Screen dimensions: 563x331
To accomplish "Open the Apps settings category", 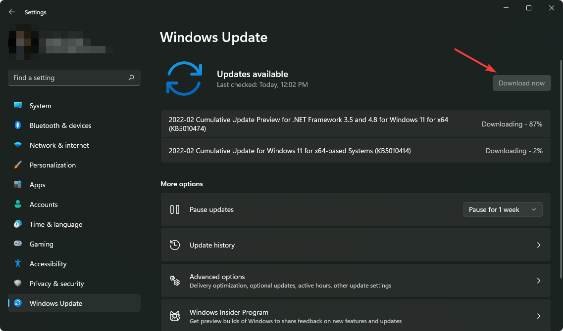I will click(74, 184).
